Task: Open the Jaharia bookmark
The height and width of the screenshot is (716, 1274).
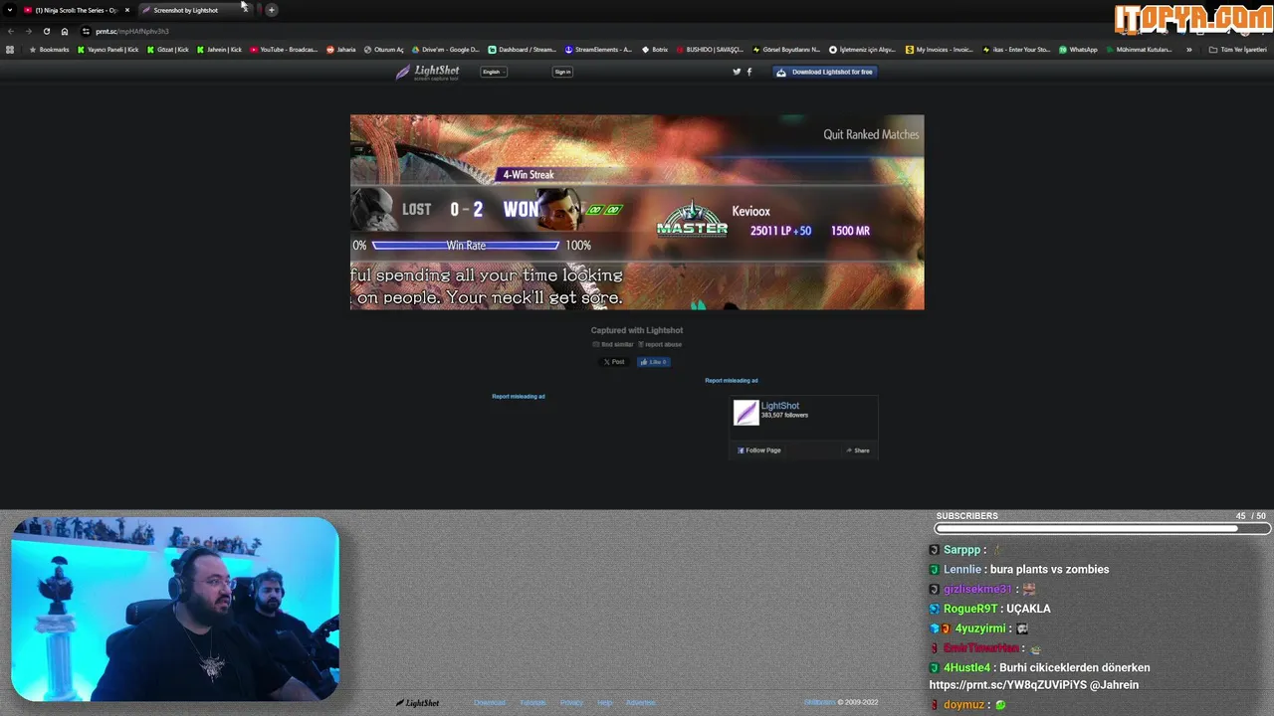Action: [341, 49]
